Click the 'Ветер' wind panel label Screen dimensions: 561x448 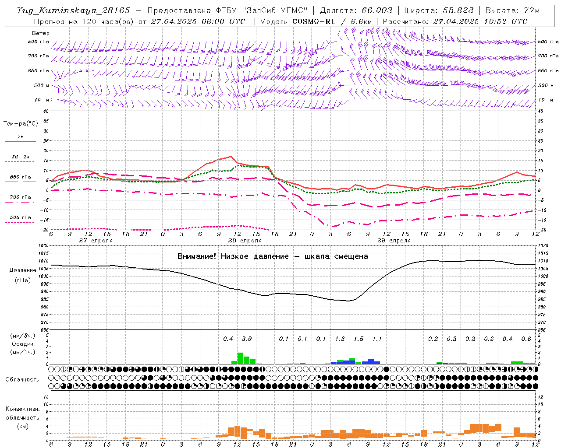click(41, 33)
